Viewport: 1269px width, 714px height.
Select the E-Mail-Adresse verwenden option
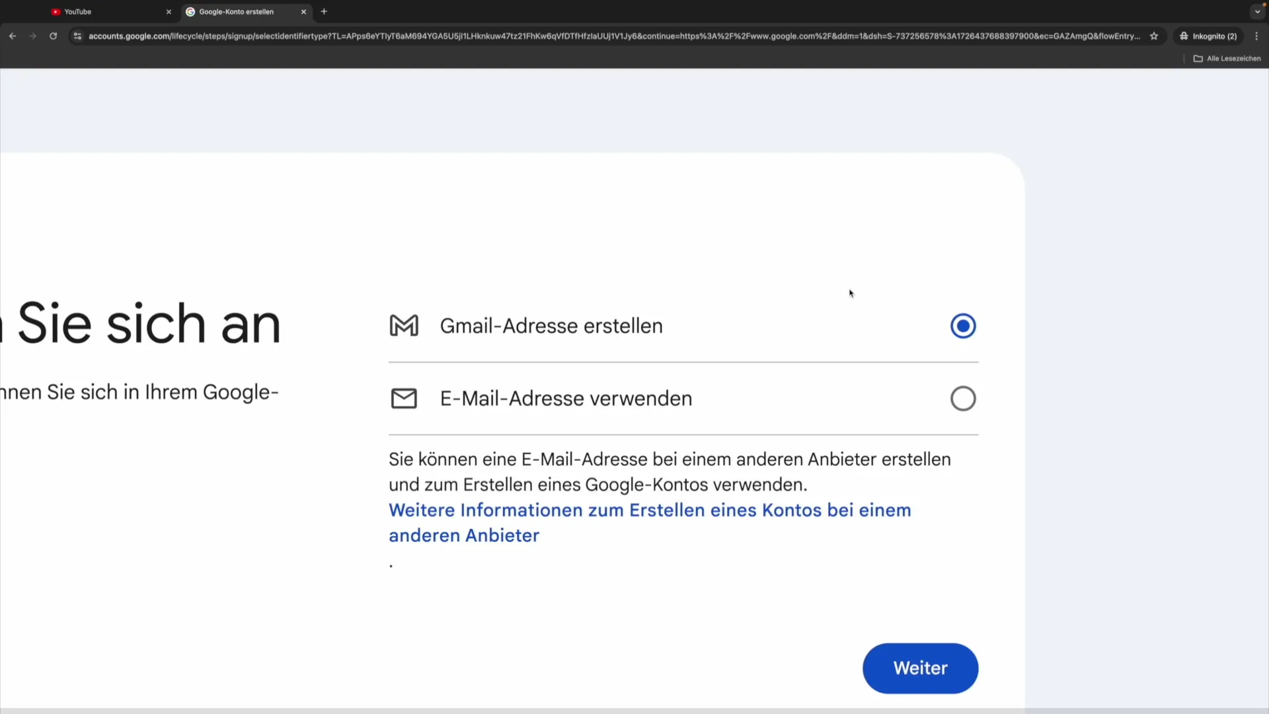963,398
